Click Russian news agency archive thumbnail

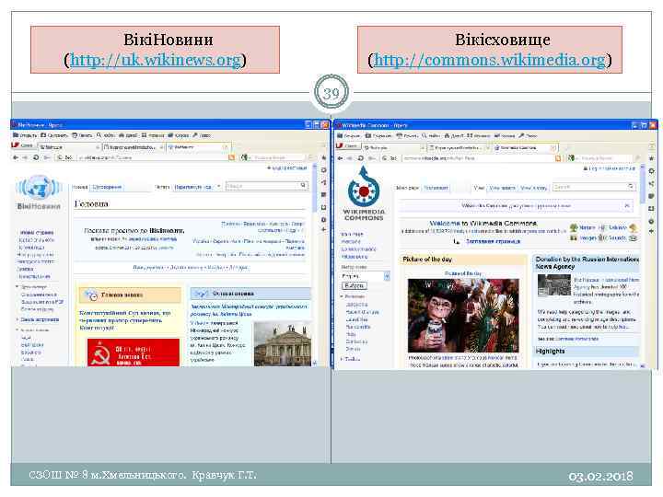554,285
